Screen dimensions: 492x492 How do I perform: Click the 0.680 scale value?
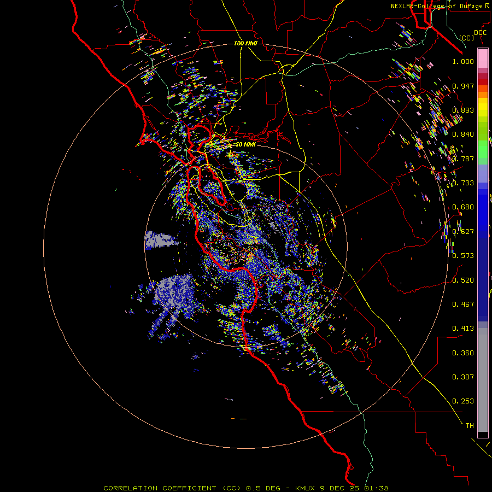click(463, 207)
